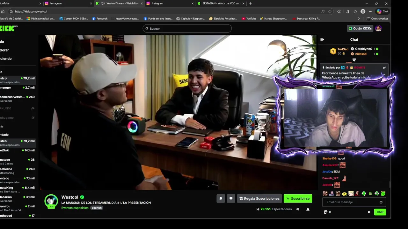The image size is (408, 229).
Task: Click the chat scrollbar
Action: pyautogui.click(x=390, y=184)
